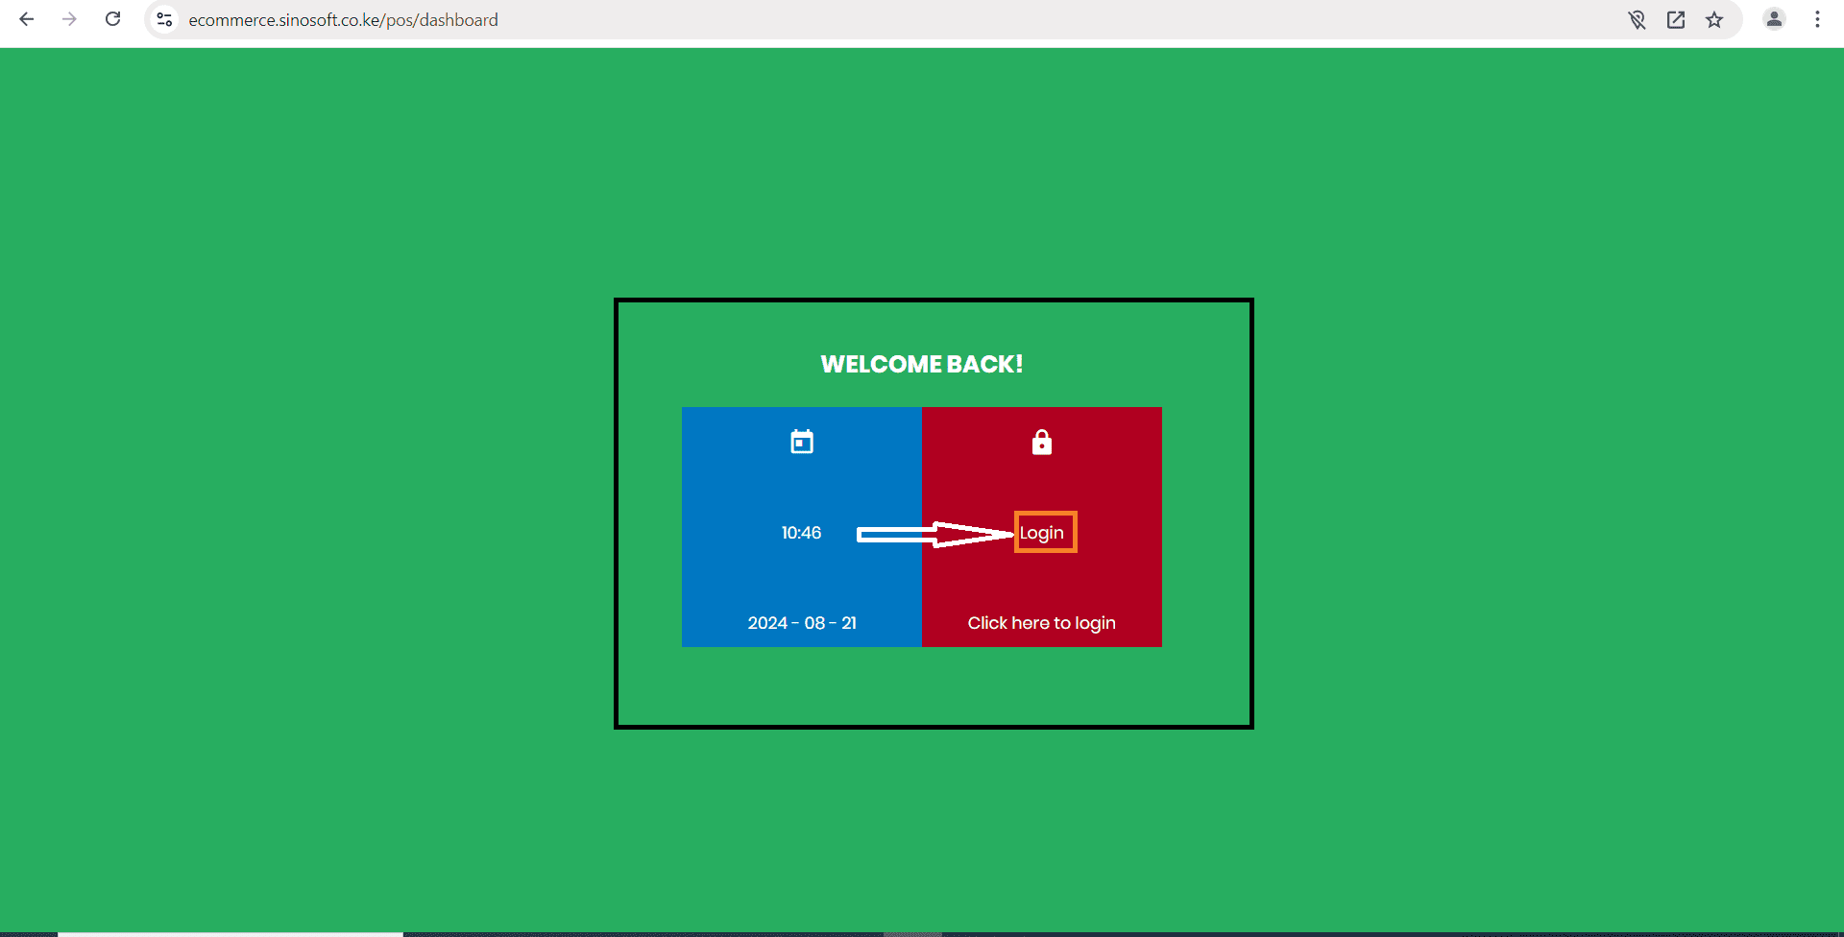This screenshot has height=937, width=1844.
Task: Click the forward navigation arrow
Action: pyautogui.click(x=69, y=19)
